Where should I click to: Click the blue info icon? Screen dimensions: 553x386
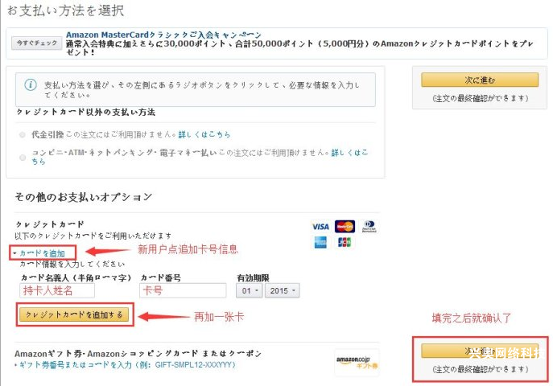(x=31, y=84)
